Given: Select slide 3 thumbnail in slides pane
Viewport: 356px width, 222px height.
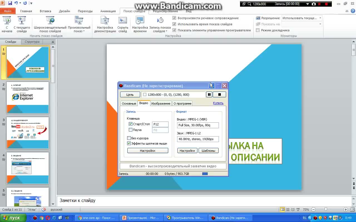Looking at the screenshot, I should tap(28, 133).
